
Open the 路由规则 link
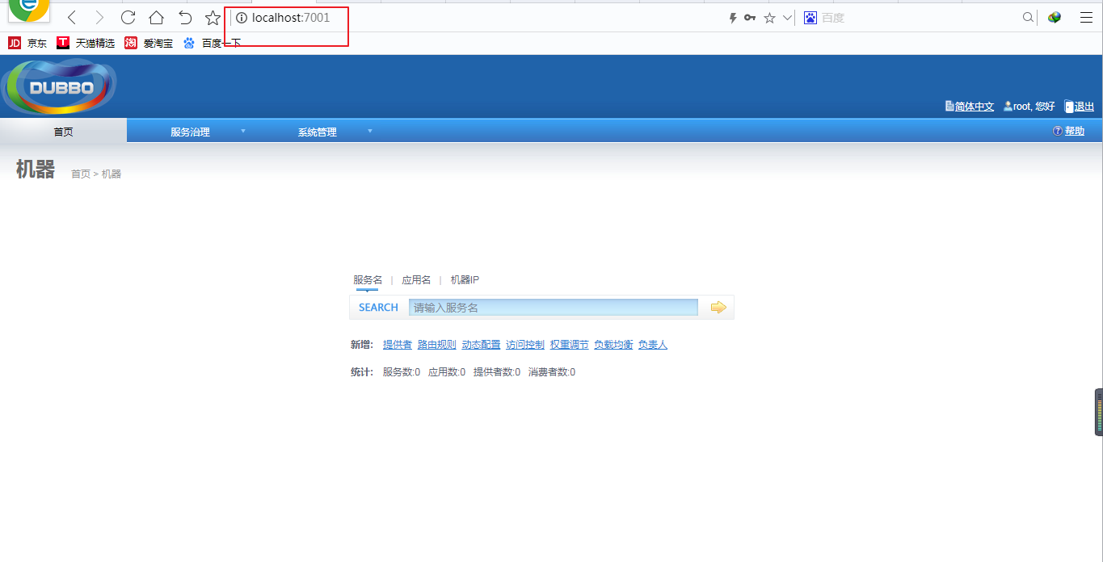point(436,344)
